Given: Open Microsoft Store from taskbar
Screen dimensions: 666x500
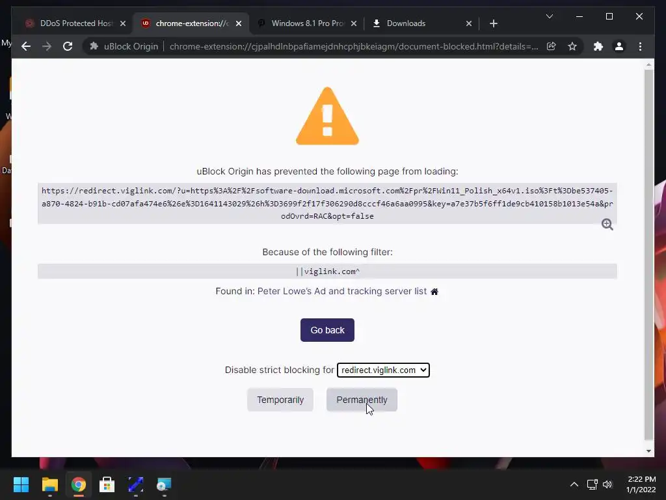Looking at the screenshot, I should 107,484.
